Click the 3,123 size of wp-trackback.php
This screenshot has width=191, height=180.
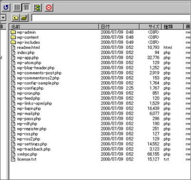point(154,149)
